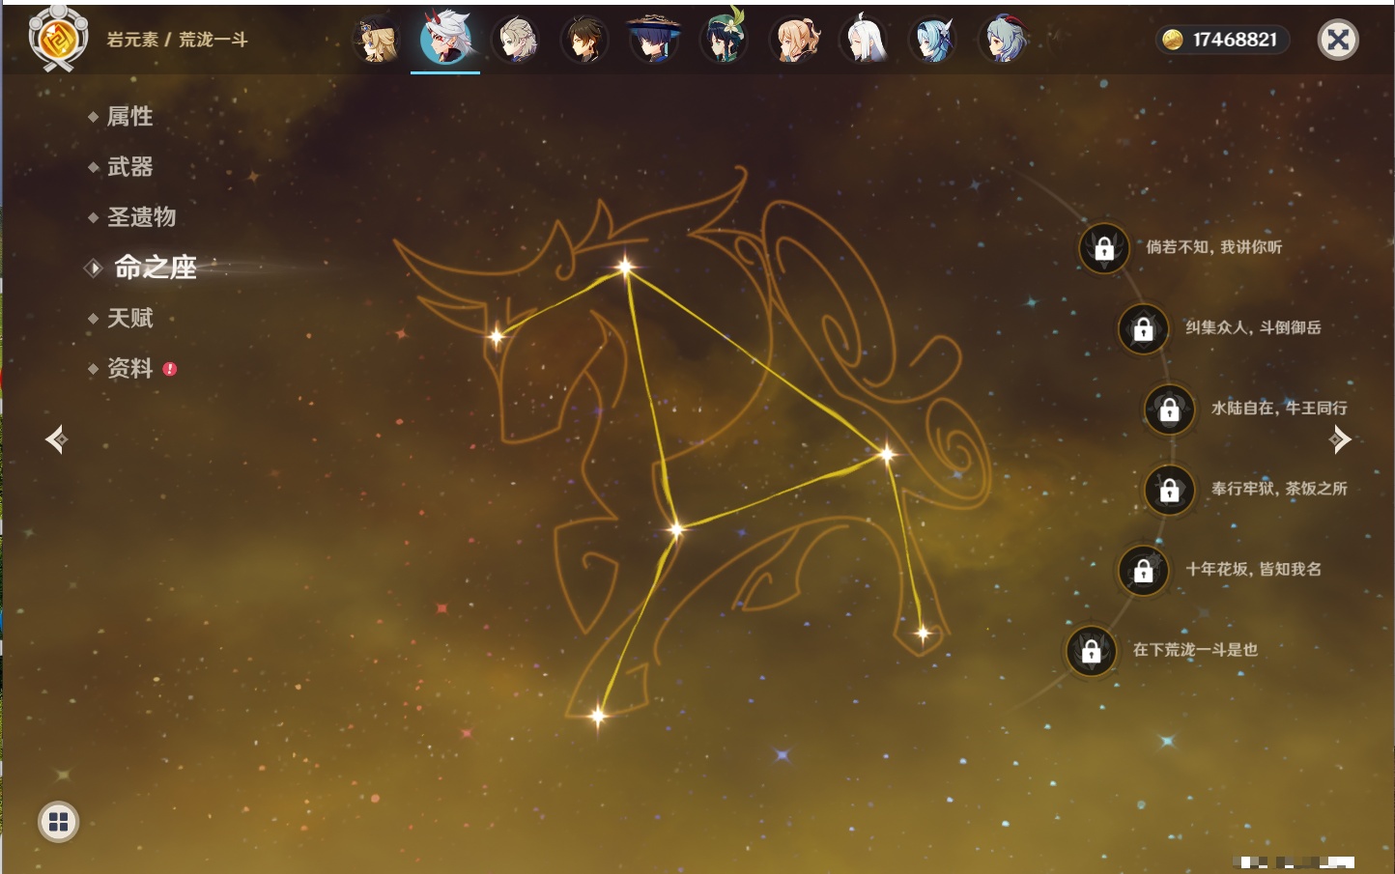Click the lock icon for 十年花坂, 皆知我名
Viewport: 1395px width, 874px height.
1143,570
